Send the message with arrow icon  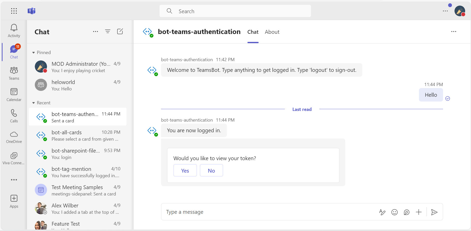(x=434, y=212)
